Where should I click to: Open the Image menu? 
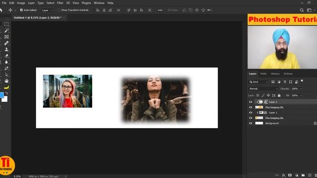[21, 3]
